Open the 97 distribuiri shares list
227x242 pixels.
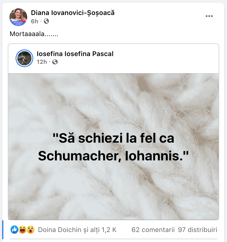198,230
